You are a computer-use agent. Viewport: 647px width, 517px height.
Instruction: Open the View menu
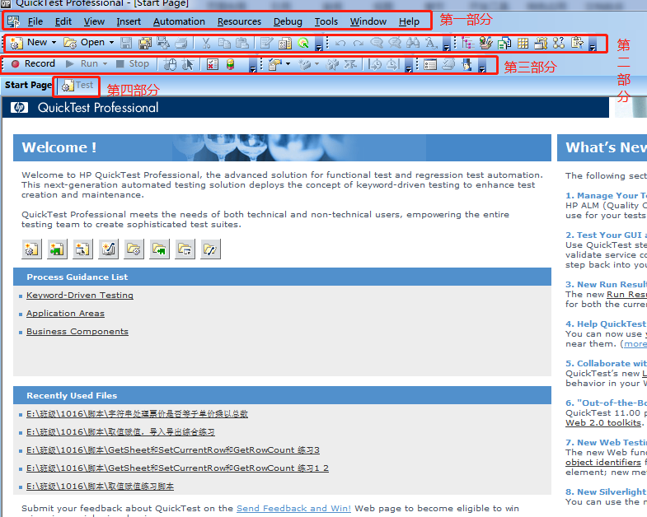[94, 21]
